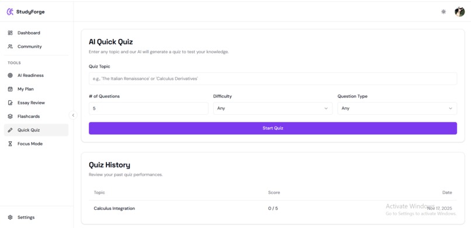Click the Calculus Integration history row
This screenshot has width=471, height=228.
(x=273, y=208)
